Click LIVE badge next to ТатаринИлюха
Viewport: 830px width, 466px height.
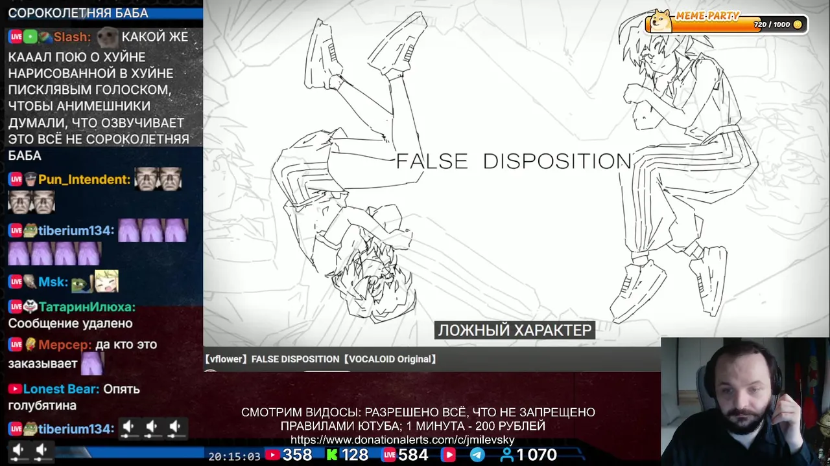point(16,307)
